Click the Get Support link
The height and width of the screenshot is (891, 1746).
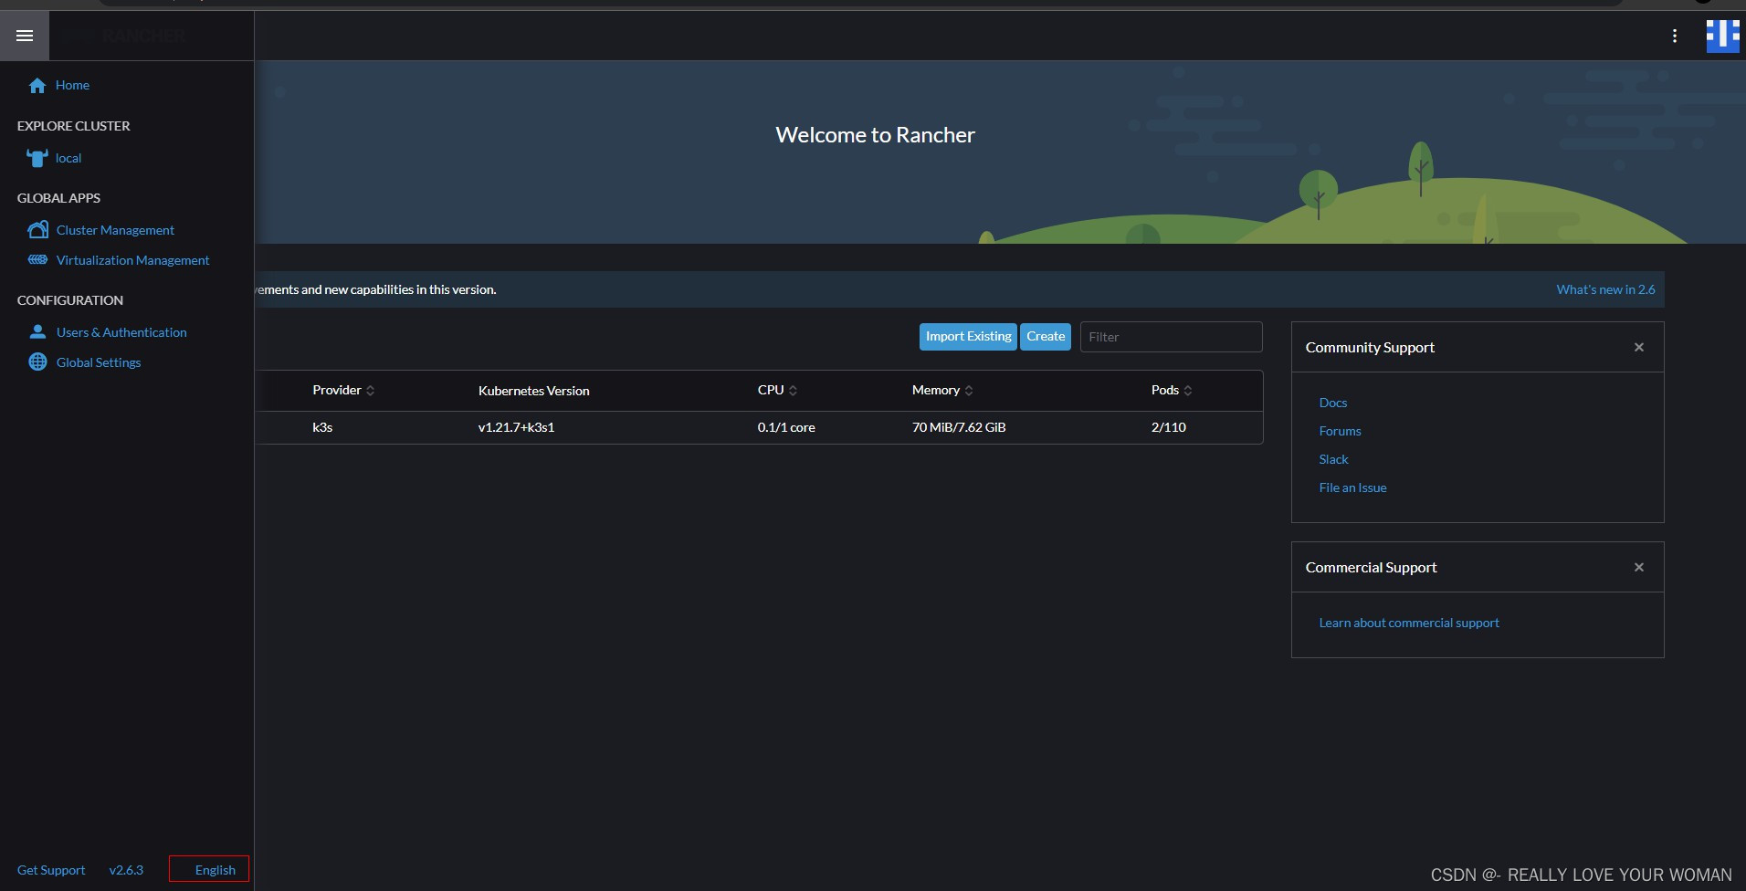coord(51,870)
